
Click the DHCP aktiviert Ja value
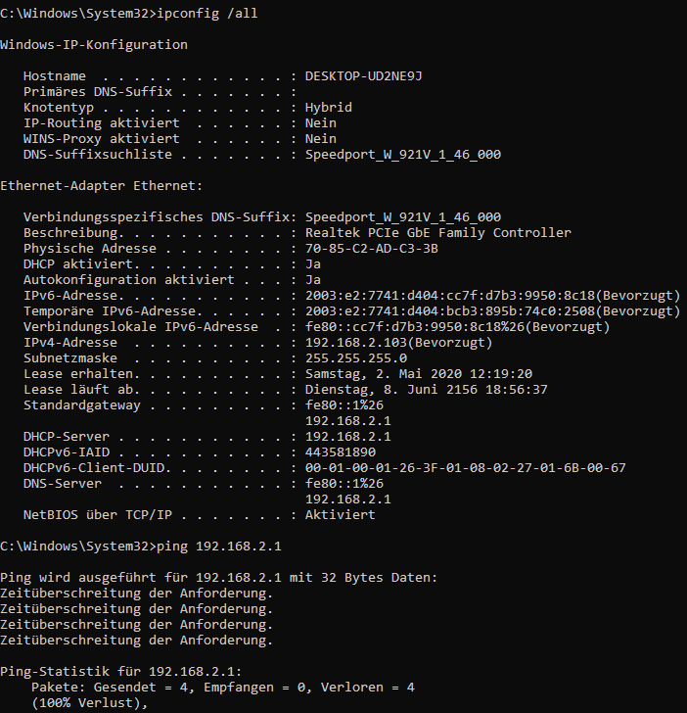pos(312,264)
